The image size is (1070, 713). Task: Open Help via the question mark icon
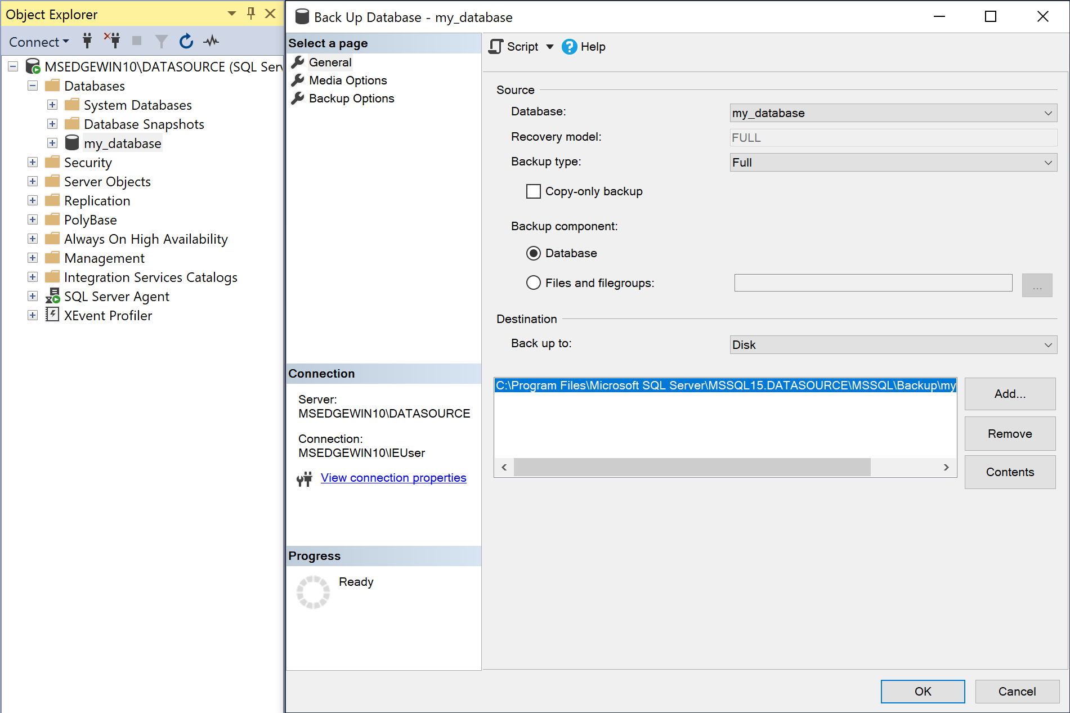tap(570, 47)
